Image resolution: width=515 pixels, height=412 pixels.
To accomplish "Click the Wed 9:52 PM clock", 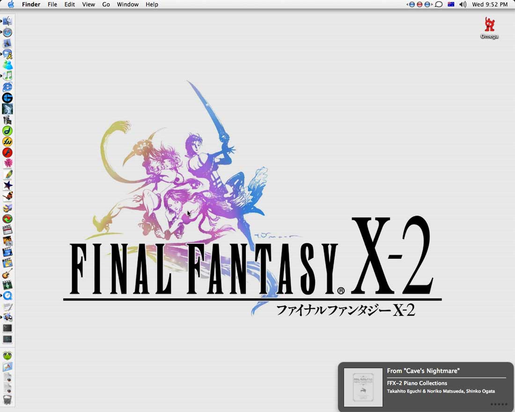I will 490,4.
